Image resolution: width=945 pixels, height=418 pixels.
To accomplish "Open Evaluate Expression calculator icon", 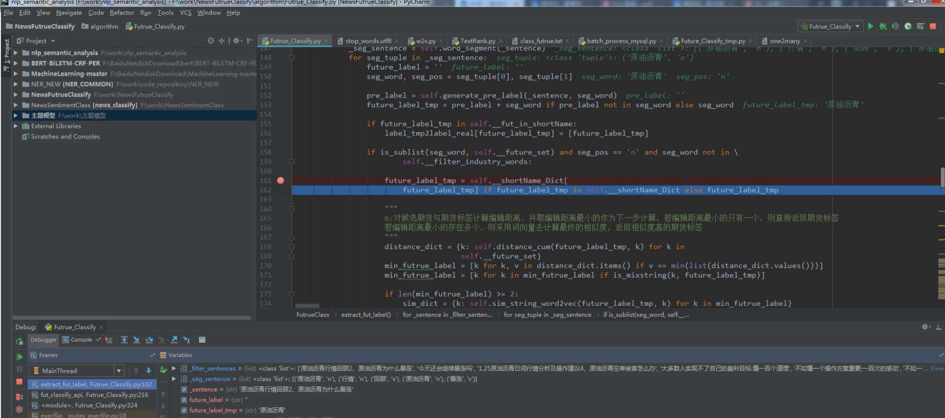I will point(202,340).
